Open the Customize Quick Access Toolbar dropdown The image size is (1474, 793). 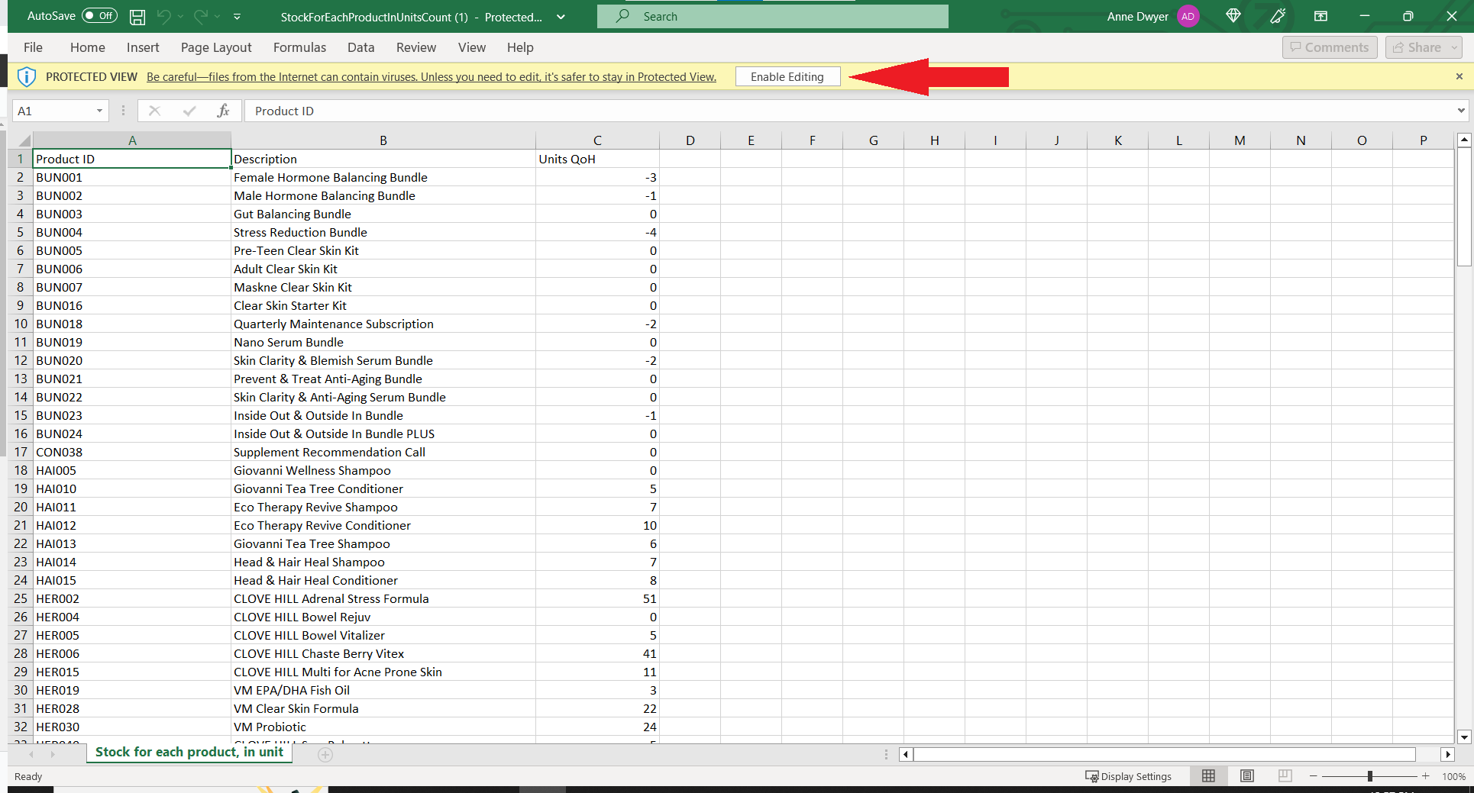pos(237,16)
